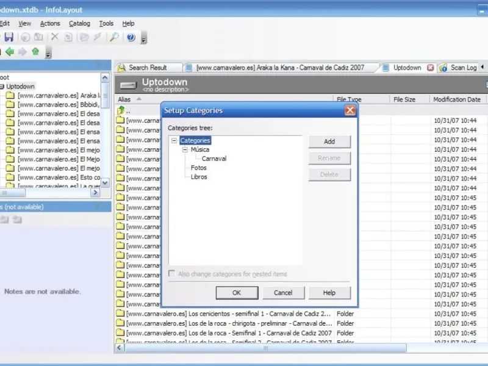
Task: Click the Add button
Action: [x=329, y=142]
